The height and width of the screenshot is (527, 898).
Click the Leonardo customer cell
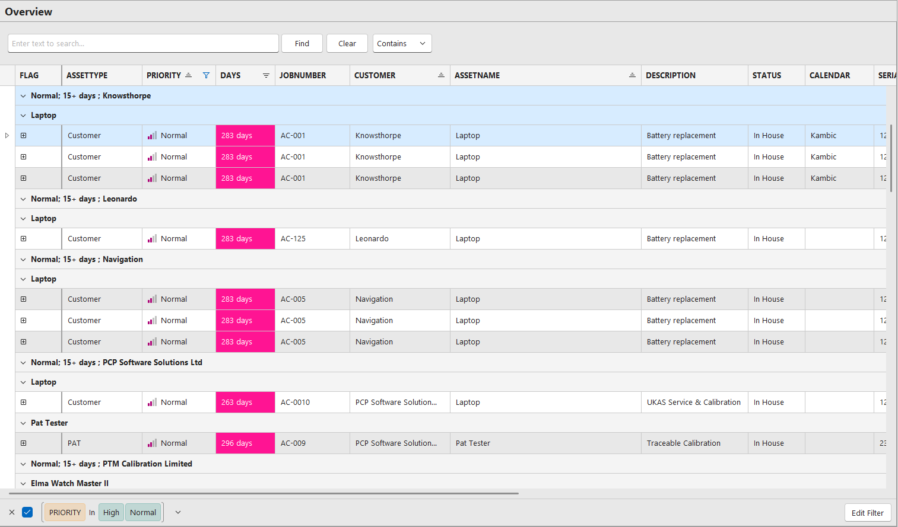click(400, 239)
